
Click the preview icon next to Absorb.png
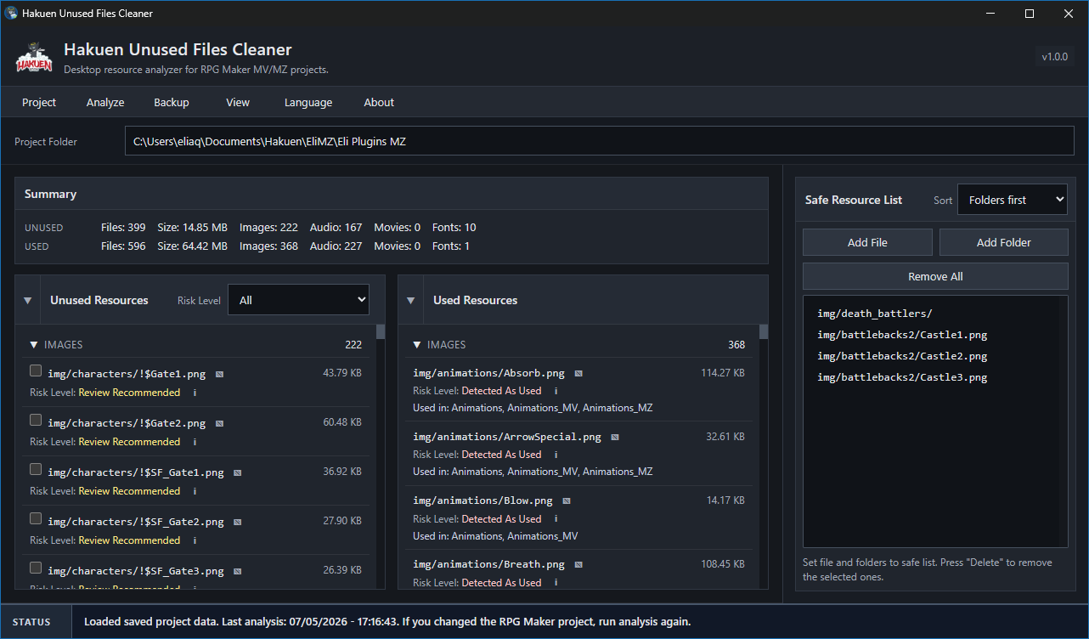[578, 373]
